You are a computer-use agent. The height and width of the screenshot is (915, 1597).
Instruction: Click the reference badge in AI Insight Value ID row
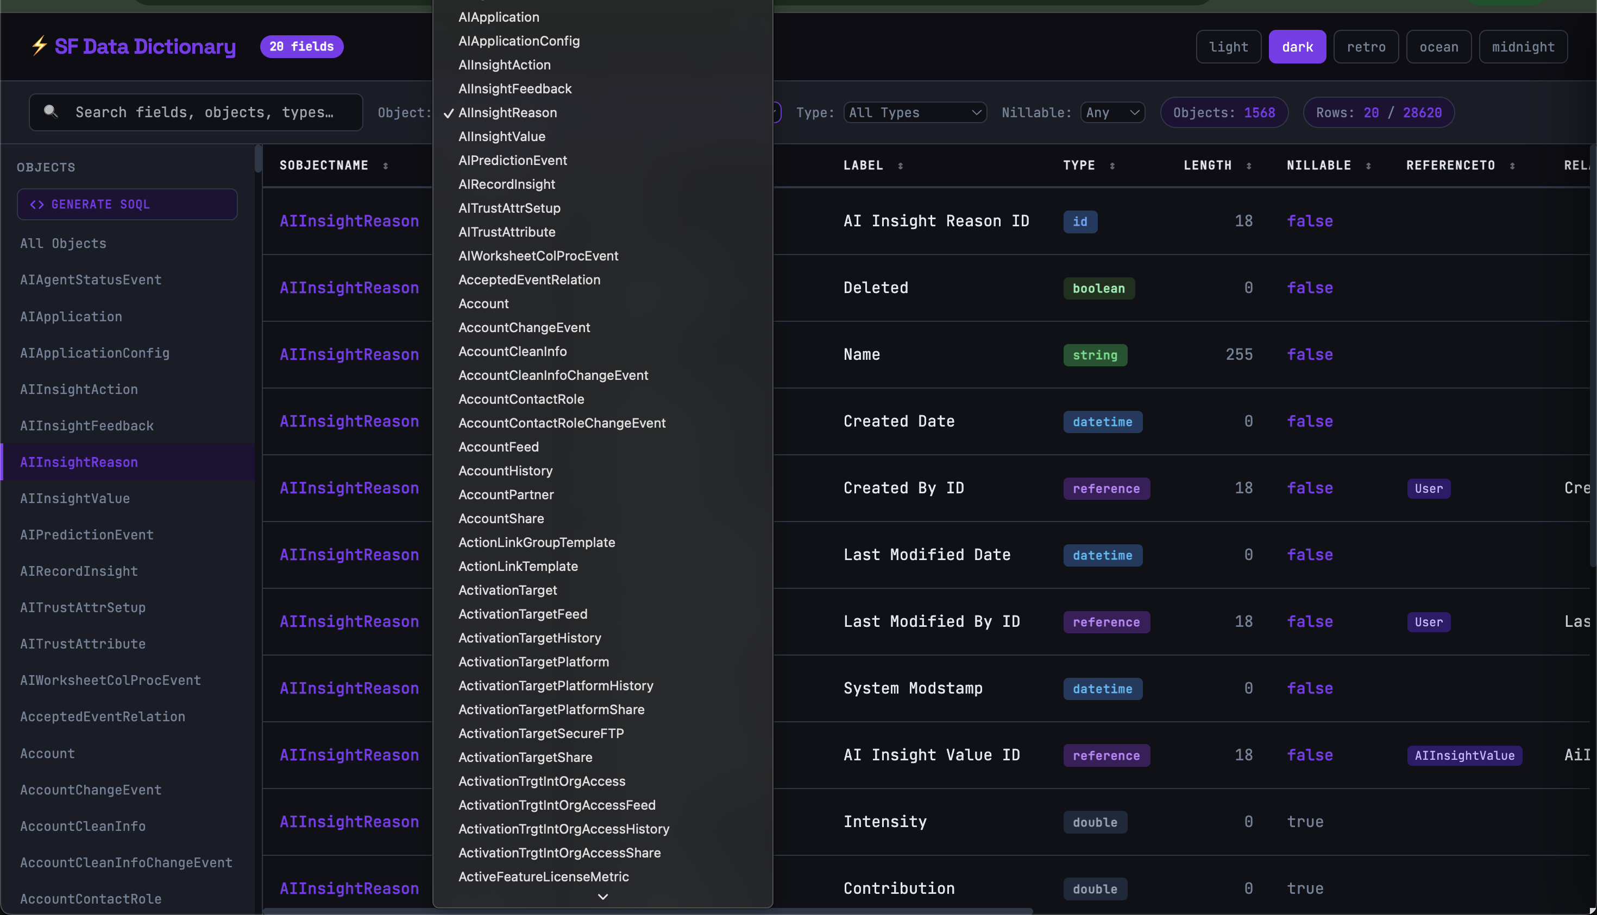[x=1106, y=755]
